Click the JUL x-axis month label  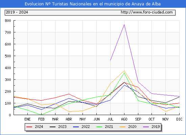coord(110,119)
